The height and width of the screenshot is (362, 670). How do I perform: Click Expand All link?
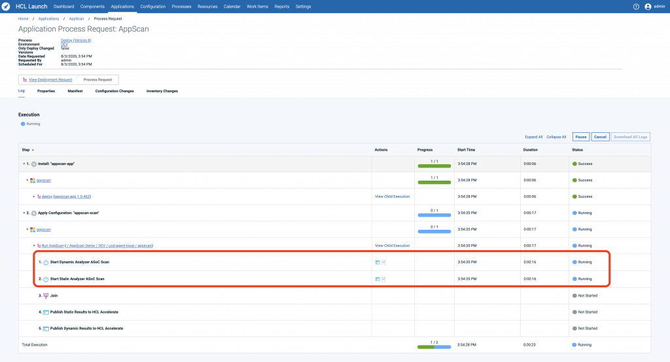point(534,137)
